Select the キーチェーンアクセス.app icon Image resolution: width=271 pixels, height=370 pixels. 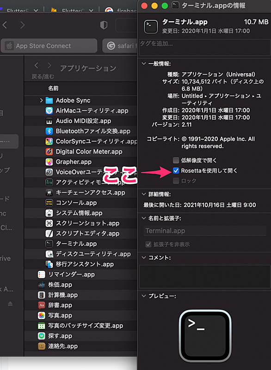click(49, 193)
